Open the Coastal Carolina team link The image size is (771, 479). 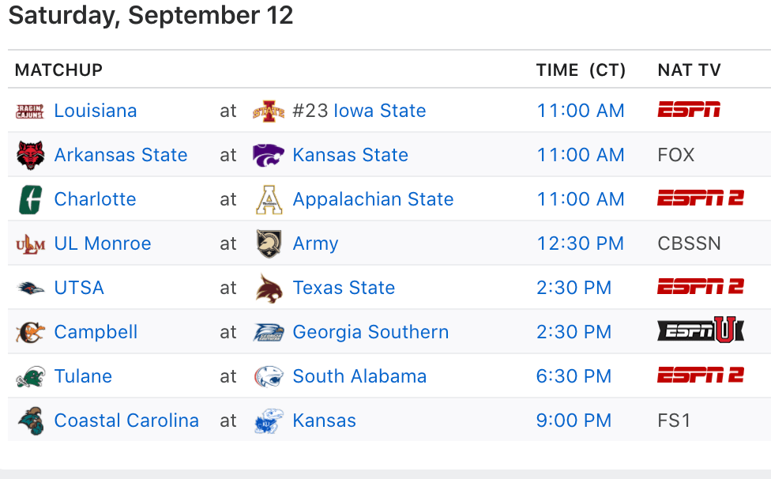pos(126,421)
